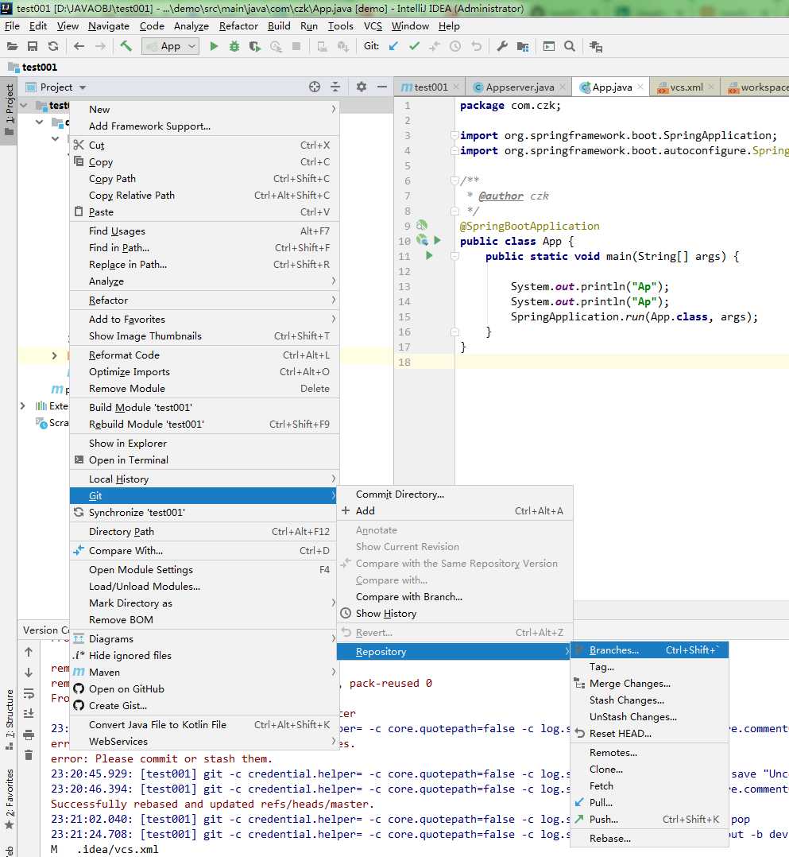
Task: Expand the Maven submenu
Action: (204, 673)
